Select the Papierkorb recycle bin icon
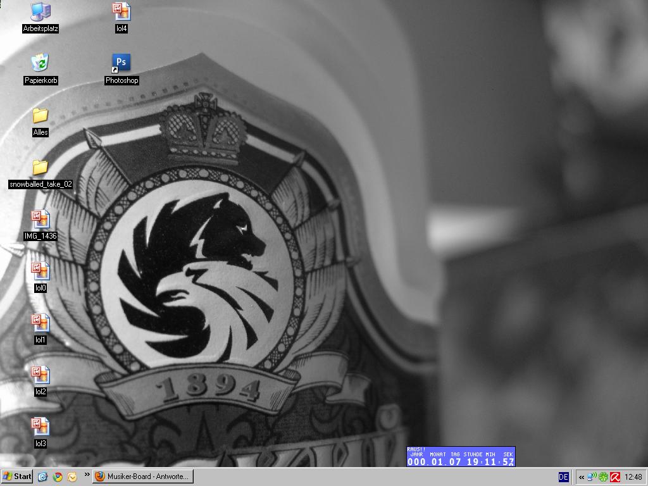The height and width of the screenshot is (486, 648). pyautogui.click(x=40, y=69)
